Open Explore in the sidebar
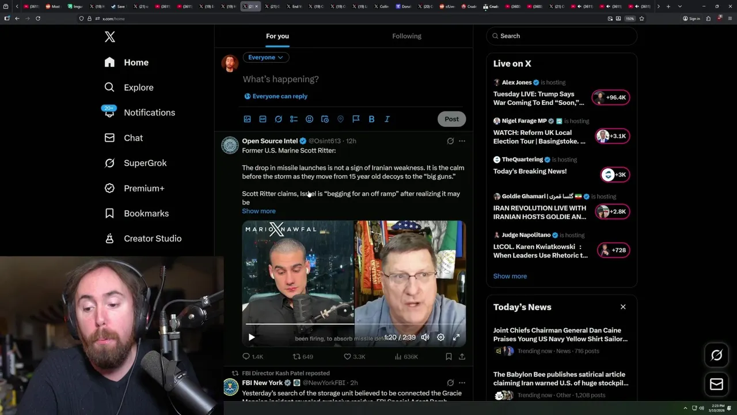 [x=129, y=88]
